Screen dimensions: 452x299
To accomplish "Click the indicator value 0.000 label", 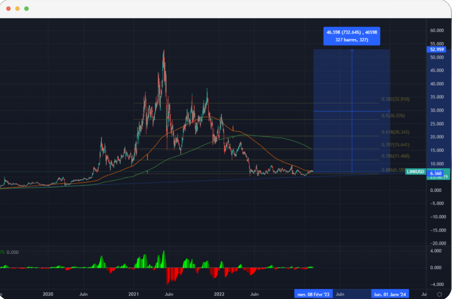I will coord(12,252).
